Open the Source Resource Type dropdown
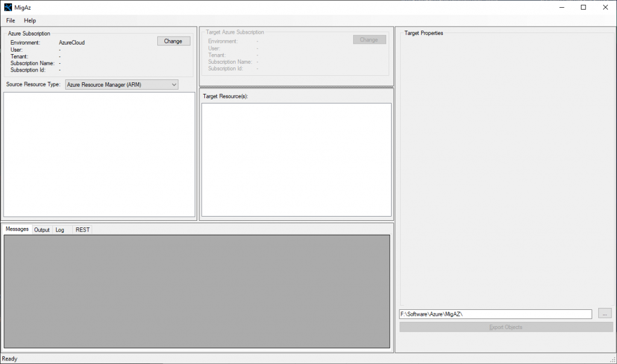The width and height of the screenshot is (617, 364). click(x=122, y=84)
